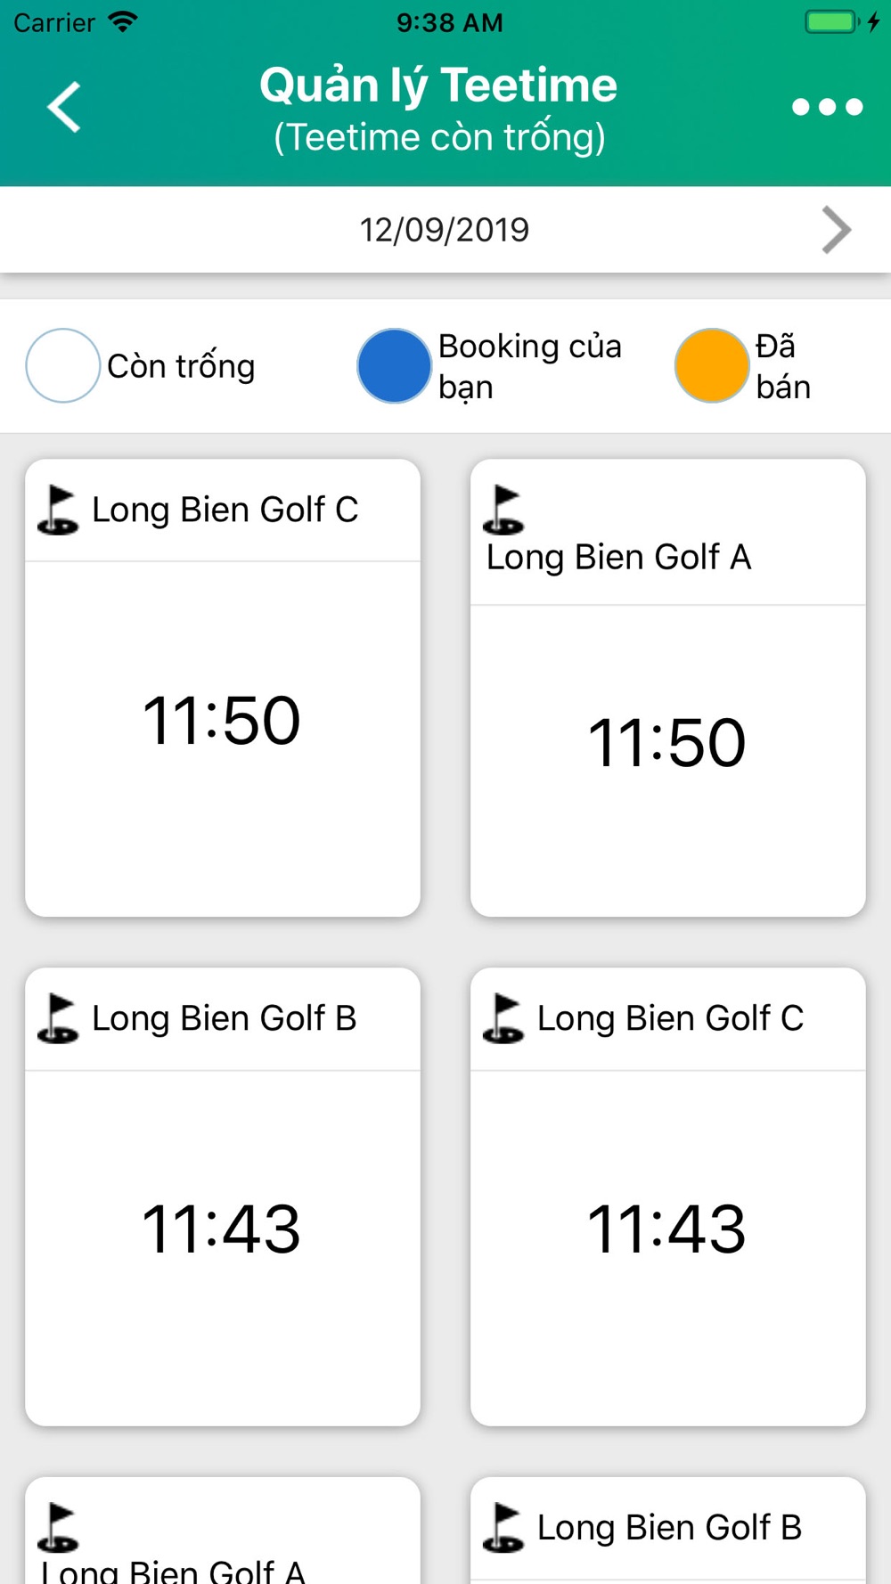Book 11:43 teetime at Long Bien Golf B
891x1584 pixels.
[222, 1229]
